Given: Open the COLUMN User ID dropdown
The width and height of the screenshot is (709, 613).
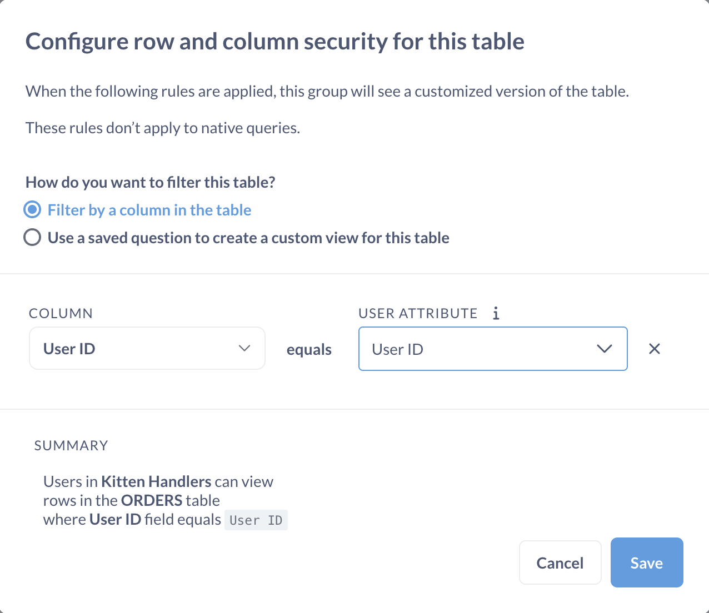Looking at the screenshot, I should [x=147, y=348].
